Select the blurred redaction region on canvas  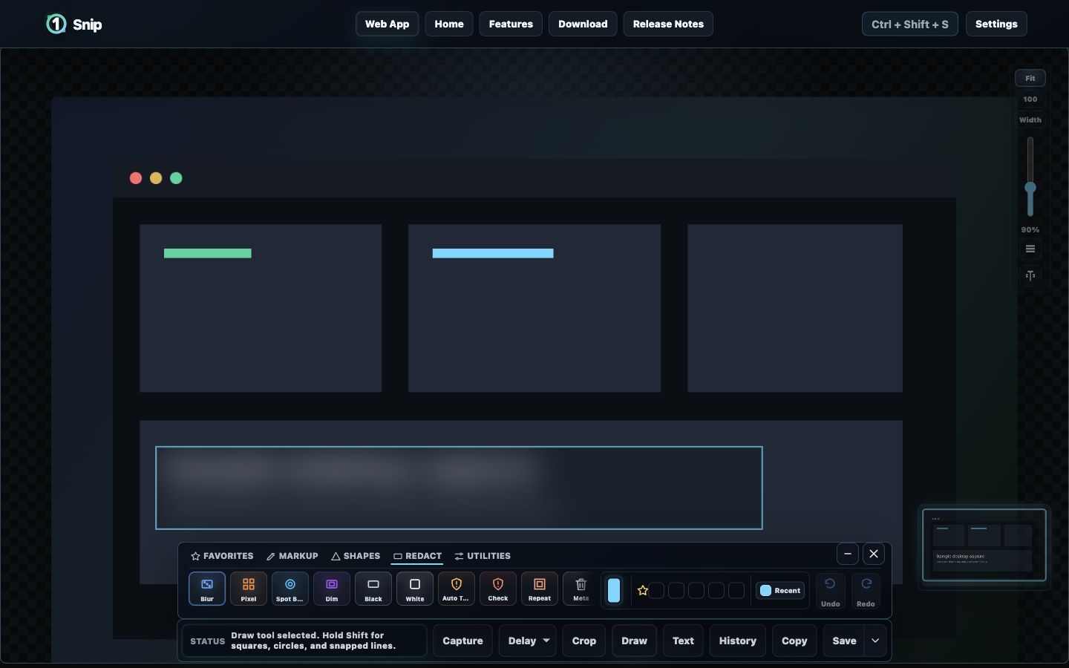(x=459, y=488)
